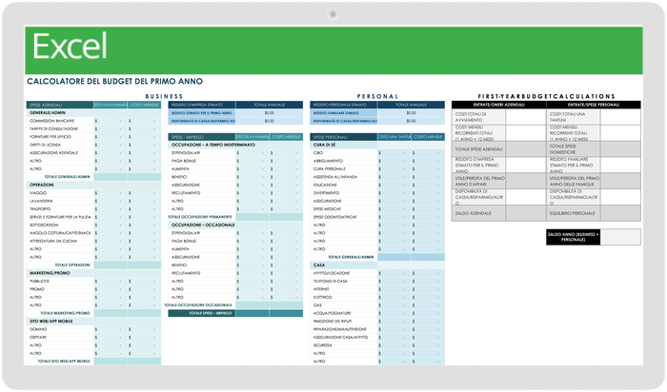Select the 'Affitto/locazione' row label
Image resolution: width=667 pixels, height=392 pixels.
click(x=332, y=273)
